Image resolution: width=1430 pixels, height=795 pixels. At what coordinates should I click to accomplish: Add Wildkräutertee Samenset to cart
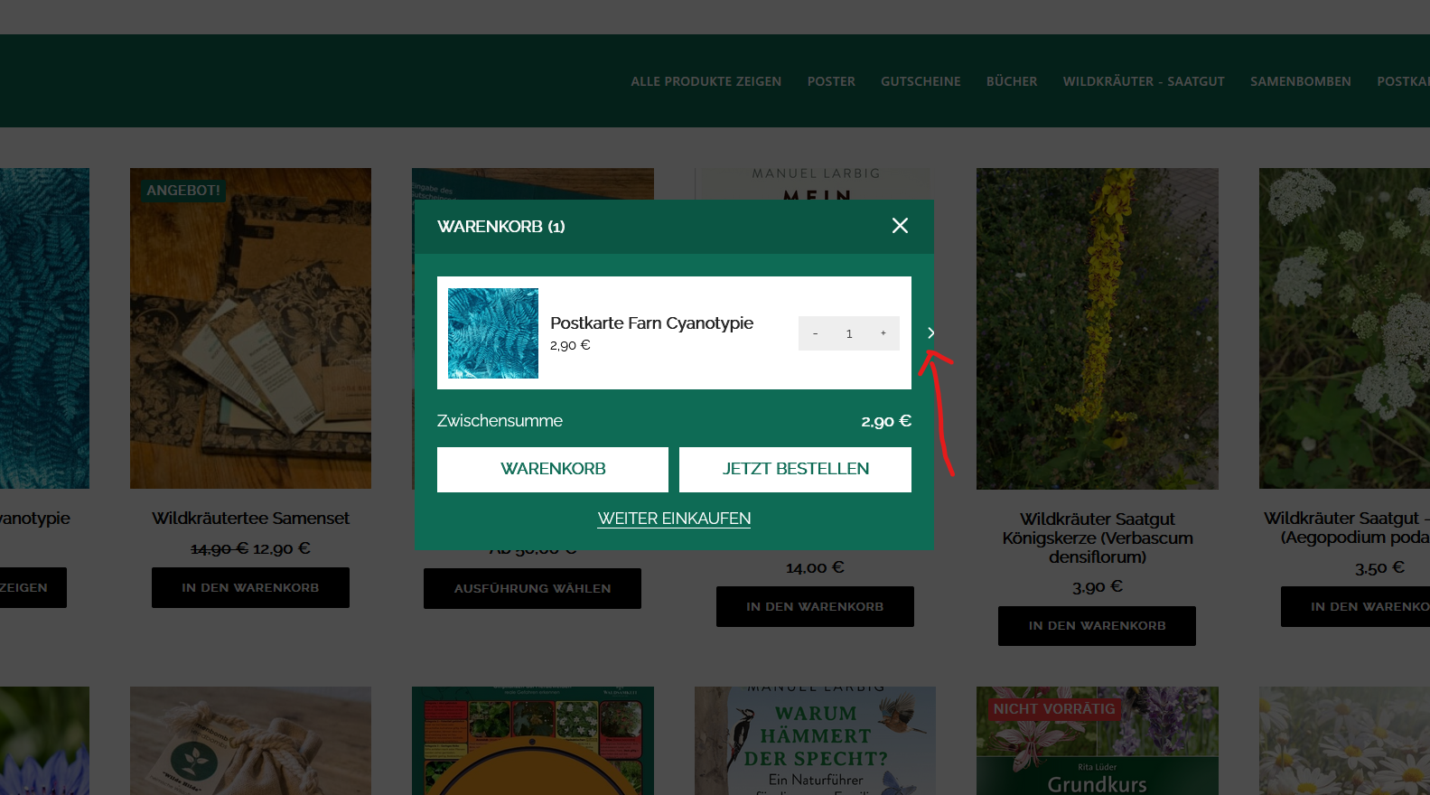[250, 588]
